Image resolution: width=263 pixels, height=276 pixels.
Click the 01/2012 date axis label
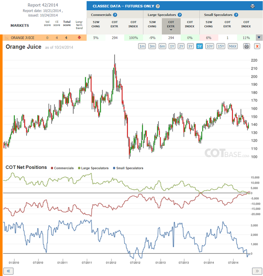click(111, 263)
